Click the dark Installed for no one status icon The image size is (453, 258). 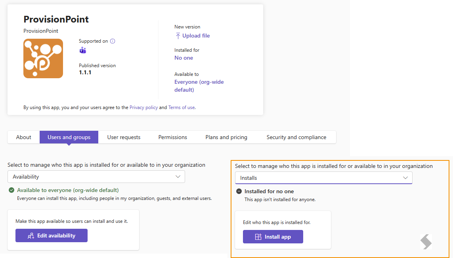[239, 191]
